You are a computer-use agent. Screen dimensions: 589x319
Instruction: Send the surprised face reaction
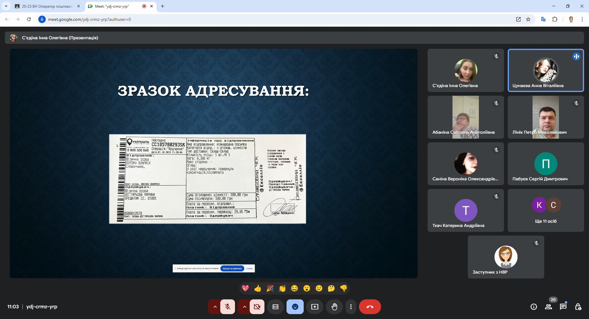tap(307, 288)
